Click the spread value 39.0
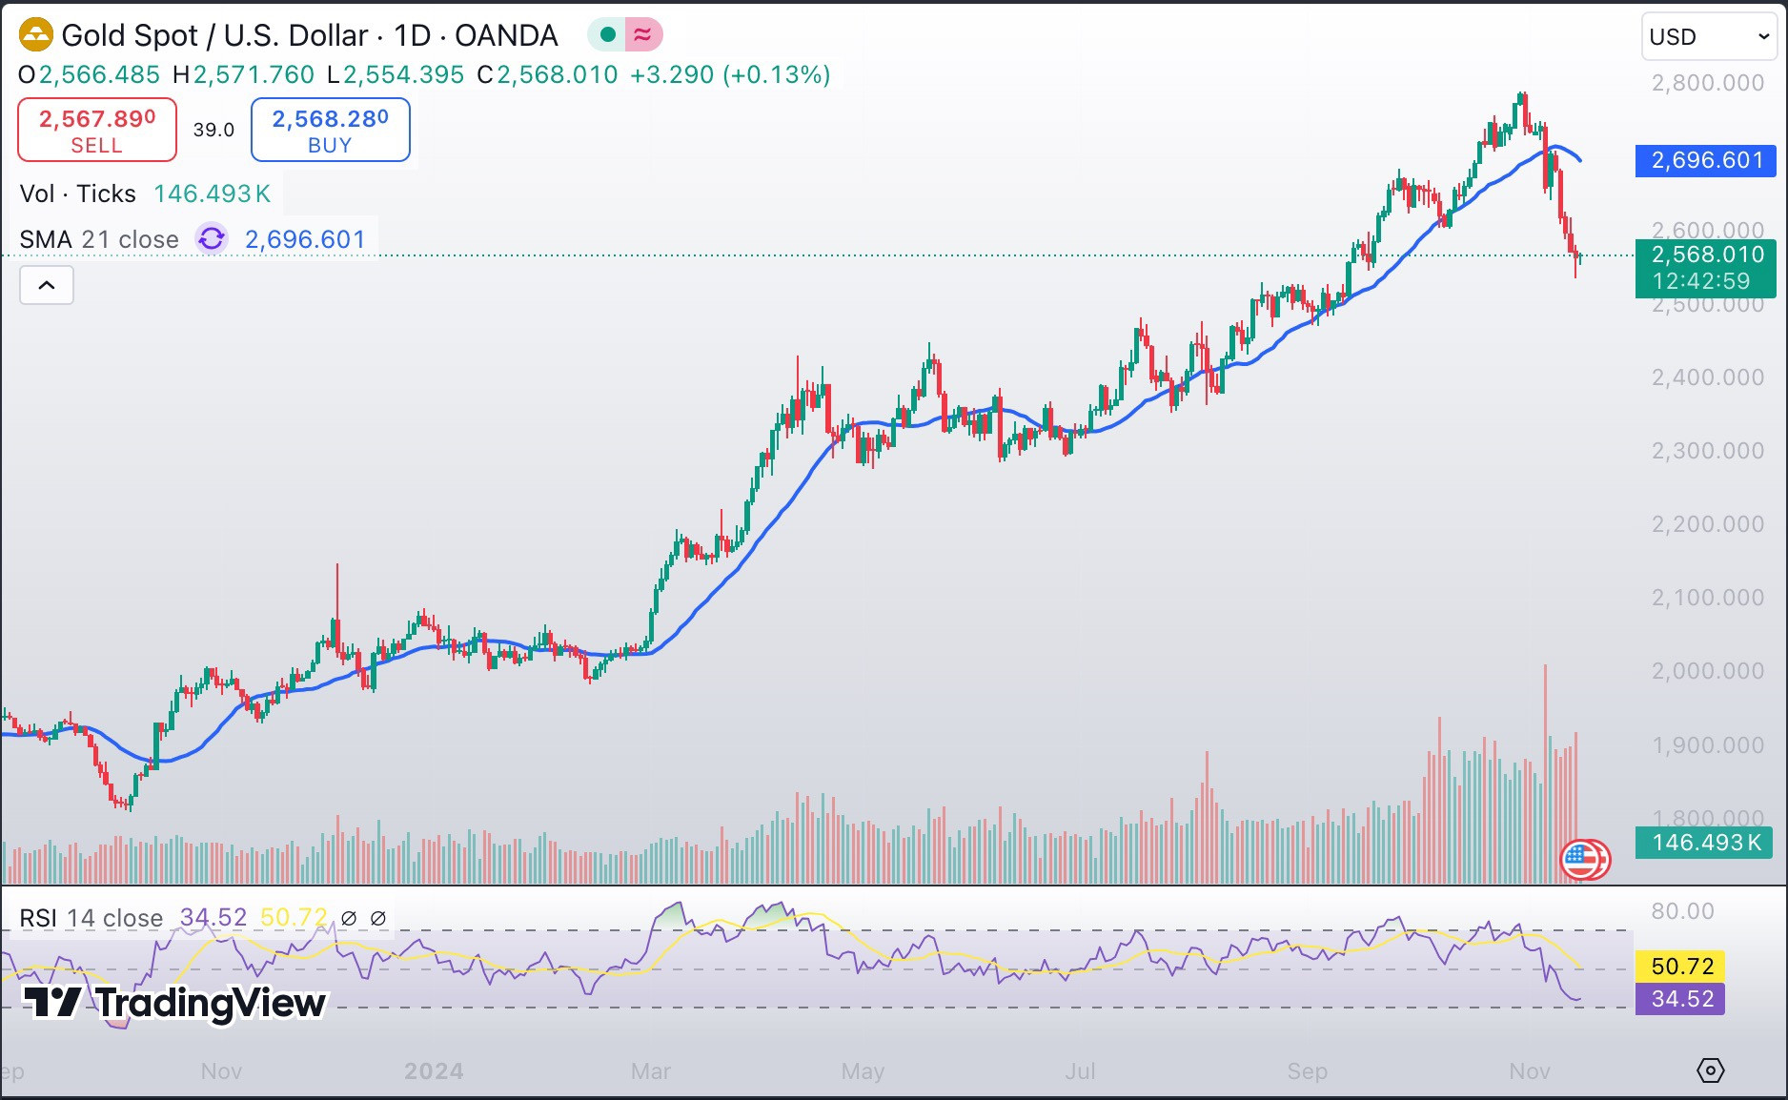 tap(213, 130)
